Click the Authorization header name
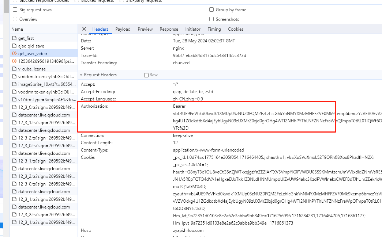The width and height of the screenshot is (382, 237). coord(94,106)
